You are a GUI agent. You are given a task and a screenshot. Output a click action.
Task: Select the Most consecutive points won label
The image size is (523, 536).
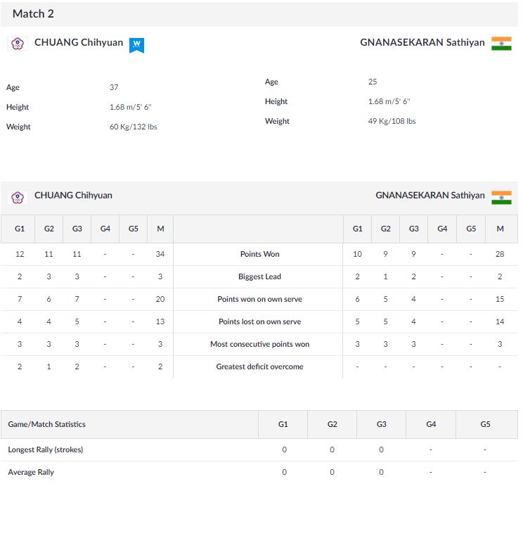click(259, 344)
